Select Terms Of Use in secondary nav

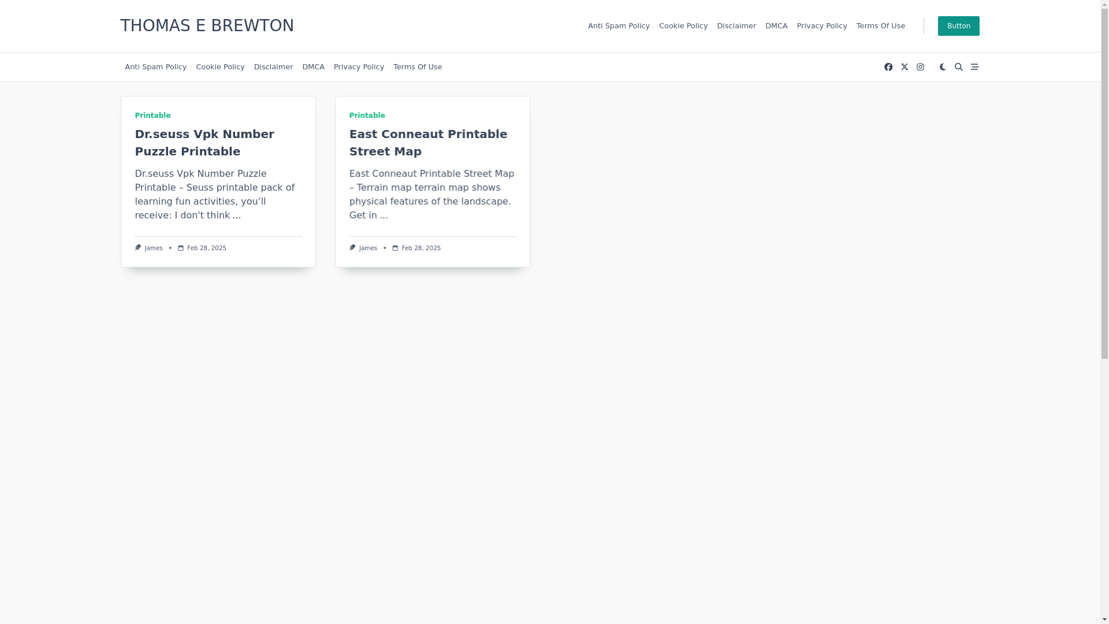(x=418, y=67)
